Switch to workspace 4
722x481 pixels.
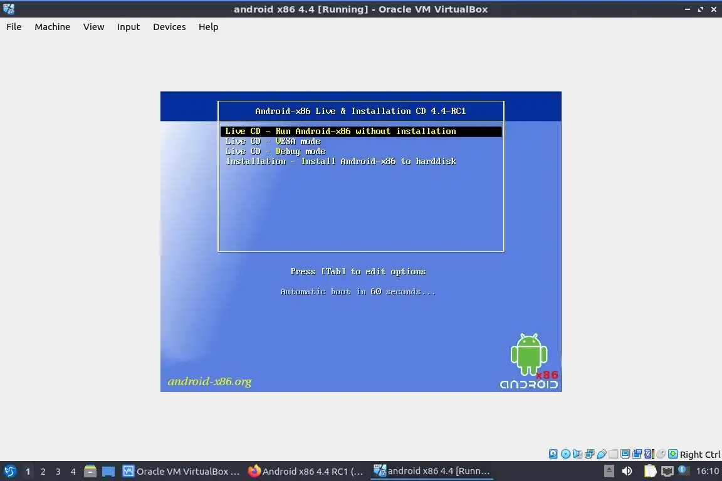click(x=73, y=472)
